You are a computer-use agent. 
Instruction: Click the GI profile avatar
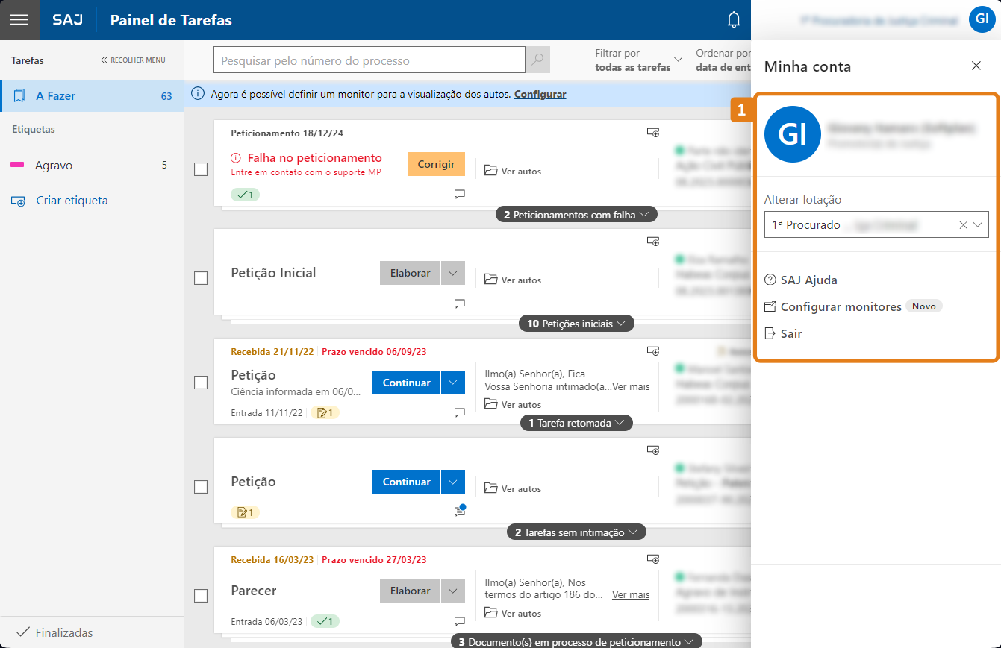tap(982, 19)
